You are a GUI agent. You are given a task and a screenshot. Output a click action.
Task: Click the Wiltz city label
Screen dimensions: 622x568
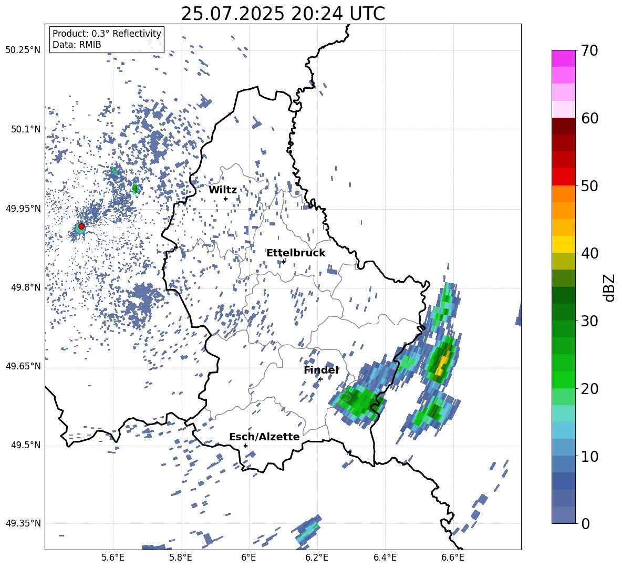223,190
